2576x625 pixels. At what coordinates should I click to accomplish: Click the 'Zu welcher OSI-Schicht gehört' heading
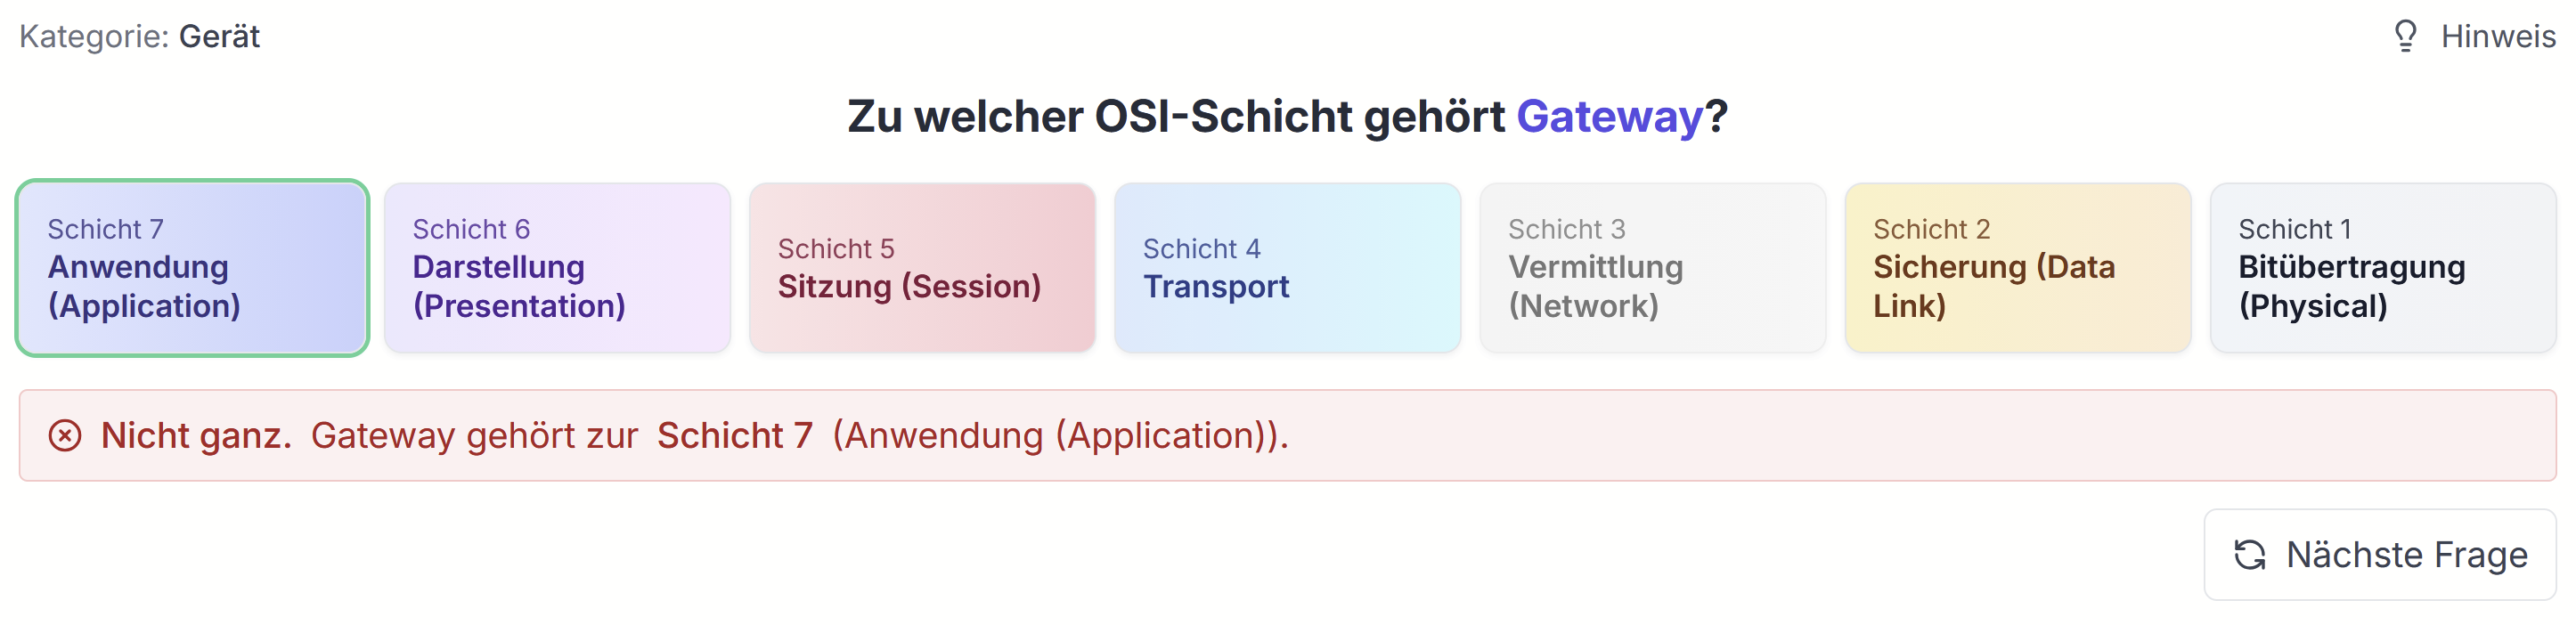click(1175, 116)
